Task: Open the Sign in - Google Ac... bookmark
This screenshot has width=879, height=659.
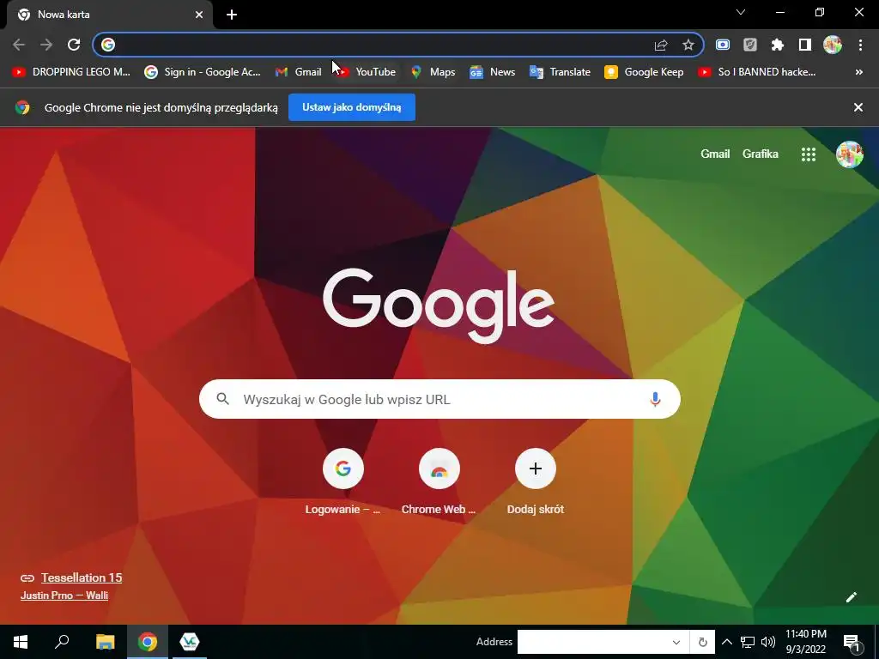Action: 203,72
